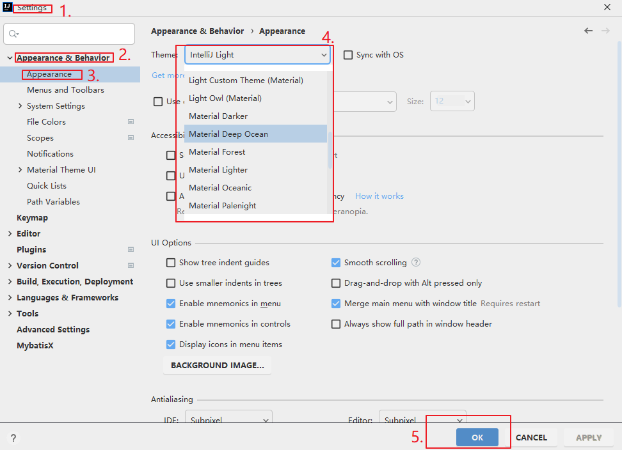This screenshot has height=450, width=622.
Task: Disable Smooth scrolling checkbox
Action: pos(335,263)
